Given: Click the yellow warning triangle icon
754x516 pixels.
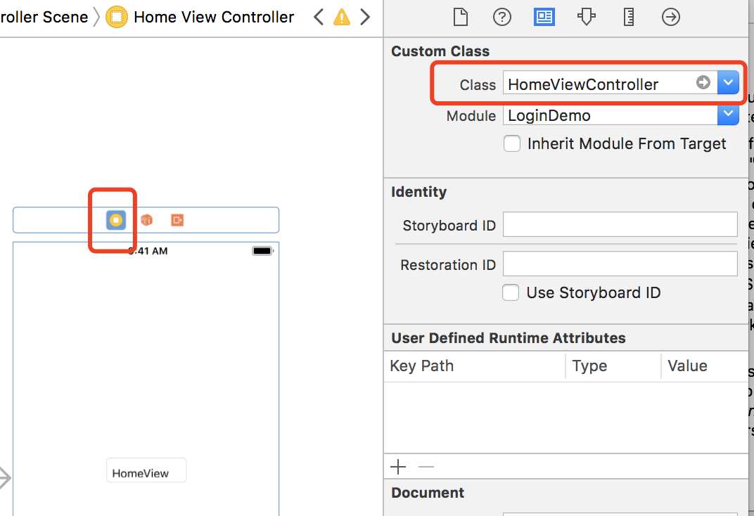Looking at the screenshot, I should (341, 18).
